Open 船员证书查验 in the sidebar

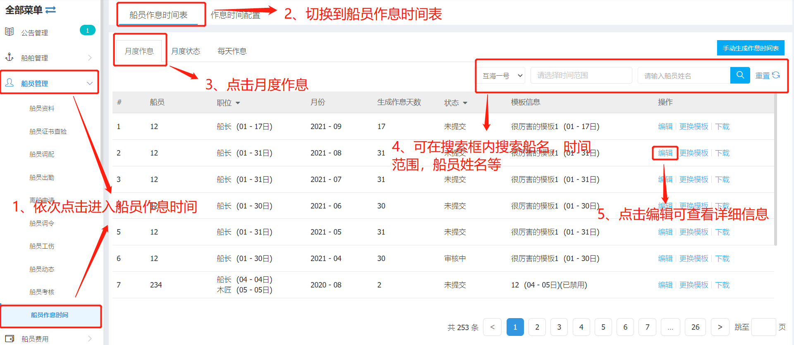(48, 132)
